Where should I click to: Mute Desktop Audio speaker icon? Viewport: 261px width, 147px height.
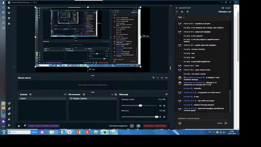(160, 105)
